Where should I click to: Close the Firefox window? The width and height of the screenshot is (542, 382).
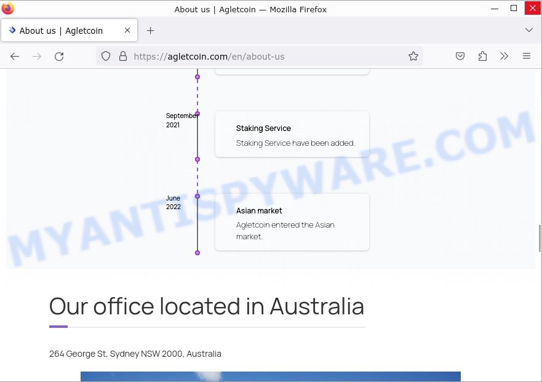coord(533,8)
